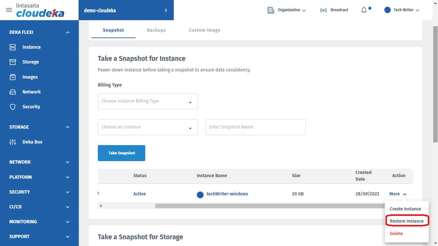Select Restore Instance from the menu

tap(406, 221)
